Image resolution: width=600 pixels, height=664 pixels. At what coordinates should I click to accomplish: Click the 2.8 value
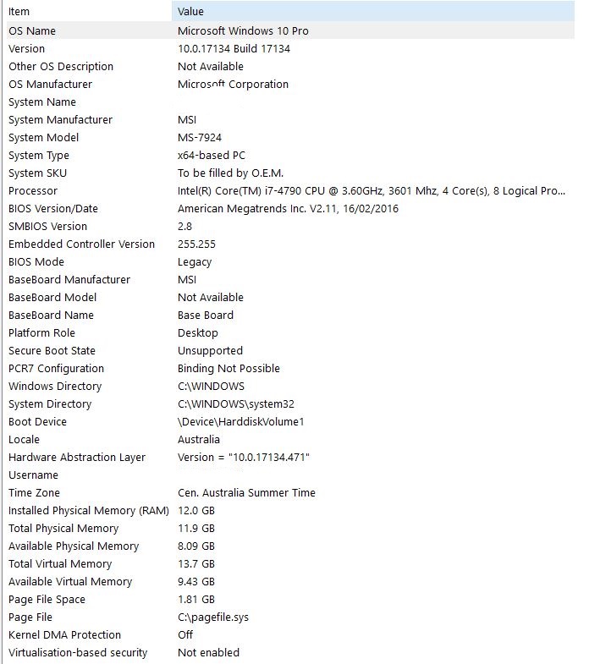(x=184, y=227)
